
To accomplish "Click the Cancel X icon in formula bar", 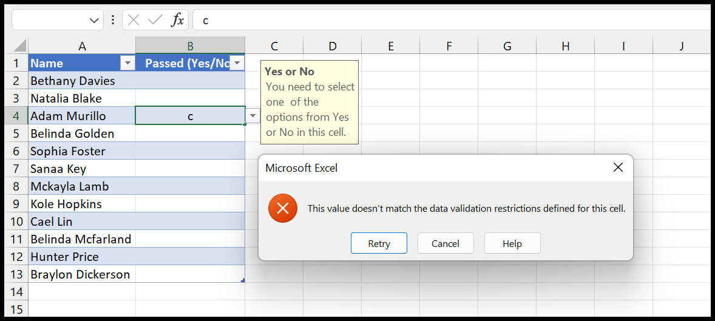I will [x=134, y=20].
